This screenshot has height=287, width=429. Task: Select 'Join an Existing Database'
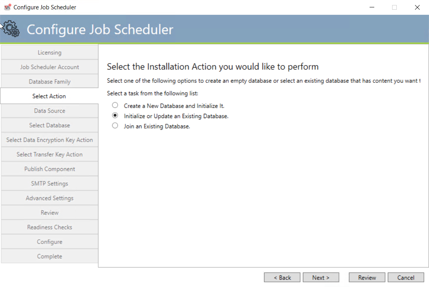[x=115, y=126]
